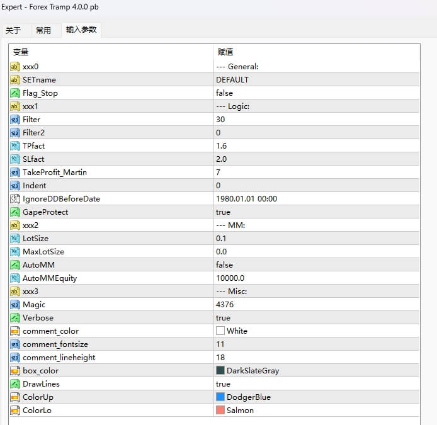Edit the LotSize value 0.1

[x=316, y=239]
